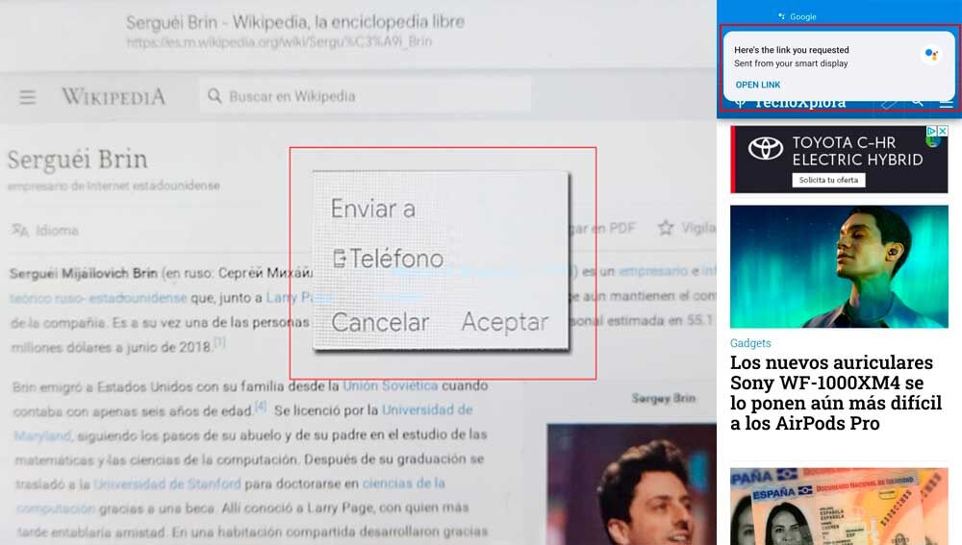Tap the AdChoices icon on Toyota ad
The width and height of the screenshot is (962, 545).
(x=931, y=131)
